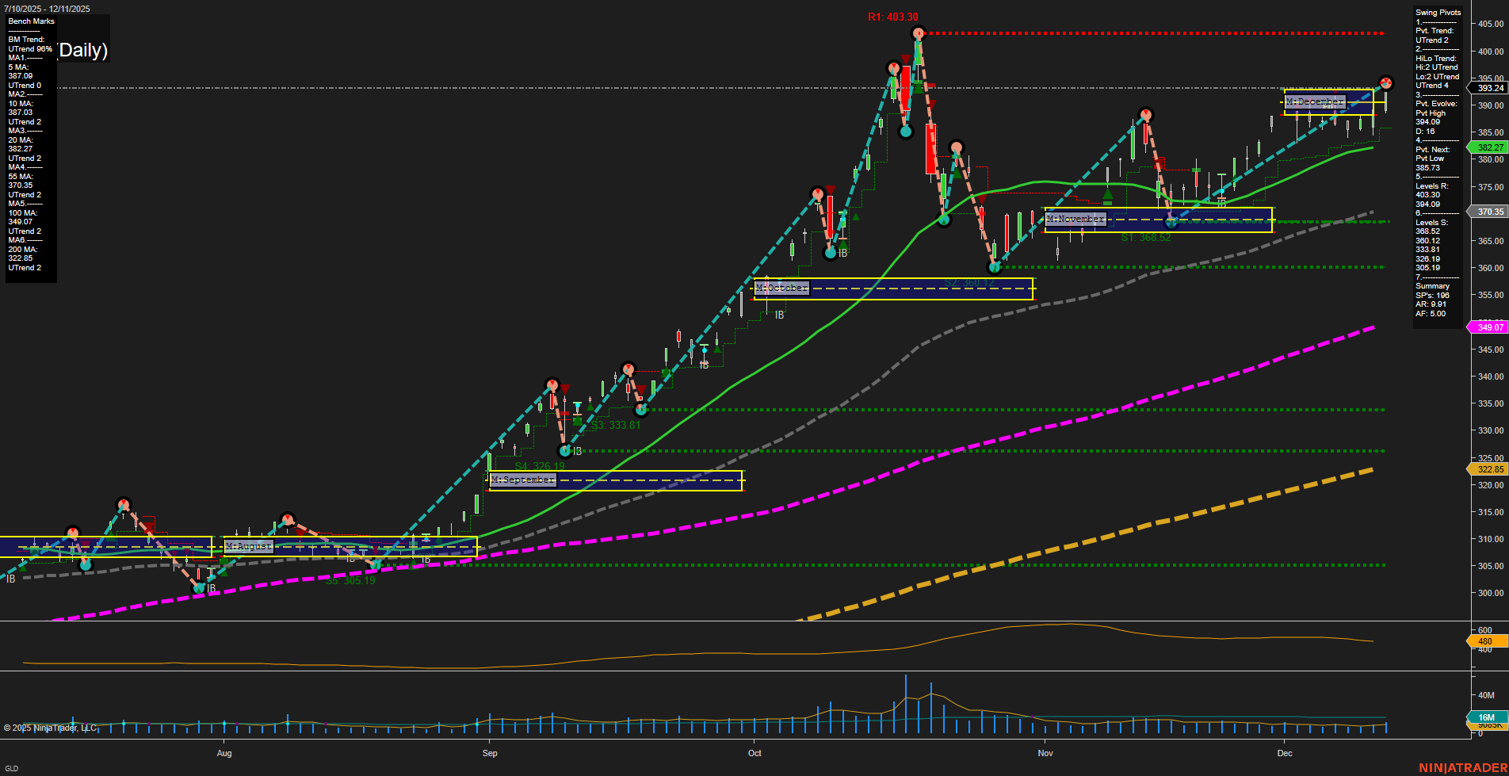Click the M:August pivot range label
The height and width of the screenshot is (776, 1509).
248,546
